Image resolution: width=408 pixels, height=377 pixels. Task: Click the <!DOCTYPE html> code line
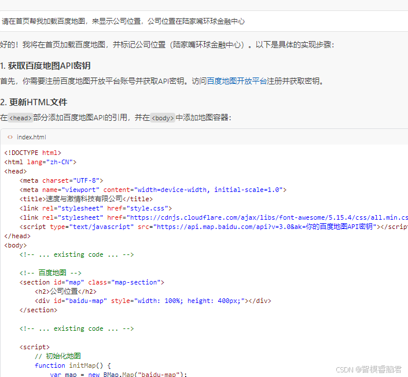tap(33, 153)
